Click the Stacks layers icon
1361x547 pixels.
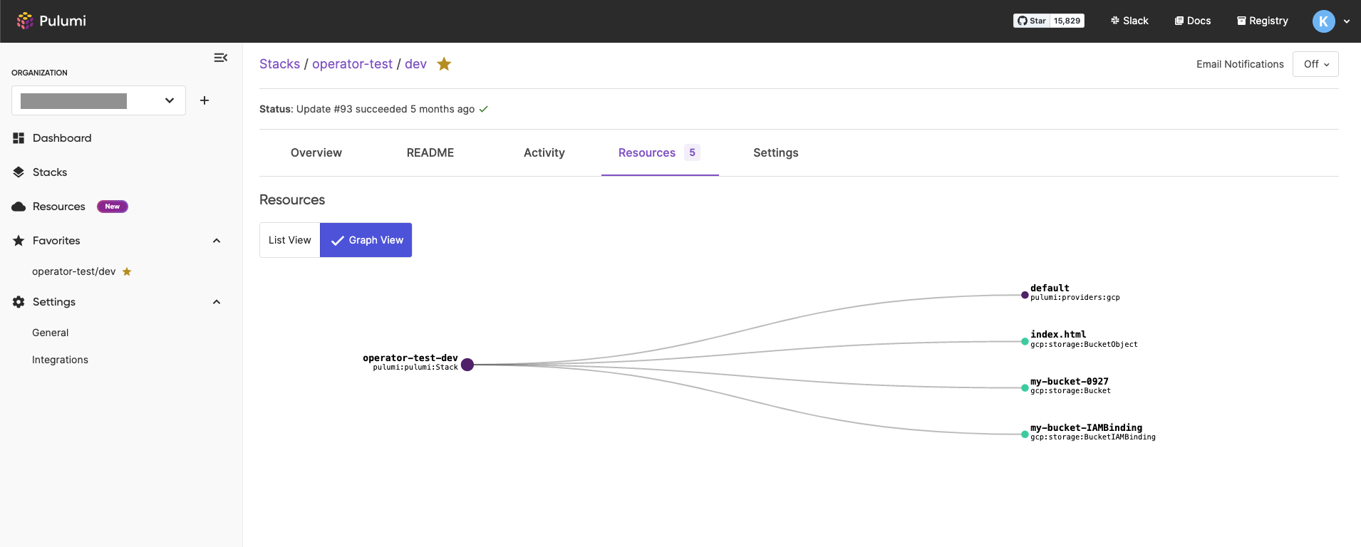[19, 172]
